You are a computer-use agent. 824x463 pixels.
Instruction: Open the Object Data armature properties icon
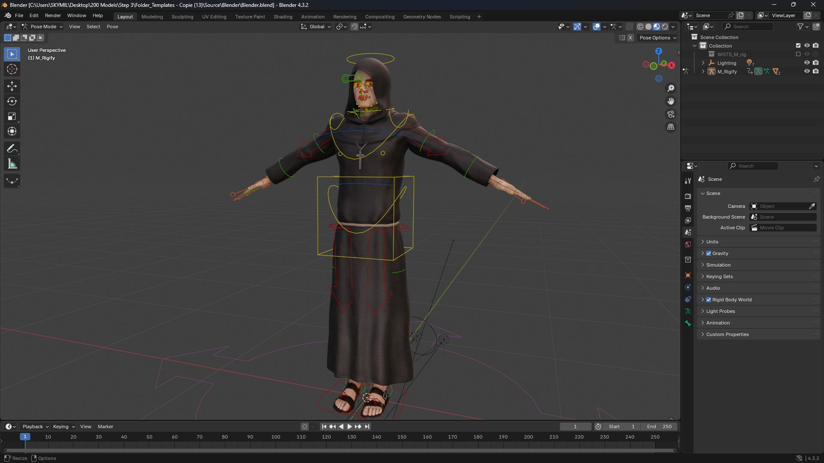coord(688,311)
